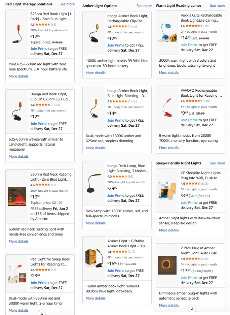Image resolution: width=230 pixels, height=315 pixels.
Task: Open the GE Sleeplite Night Lights title
Action: (x=201, y=176)
